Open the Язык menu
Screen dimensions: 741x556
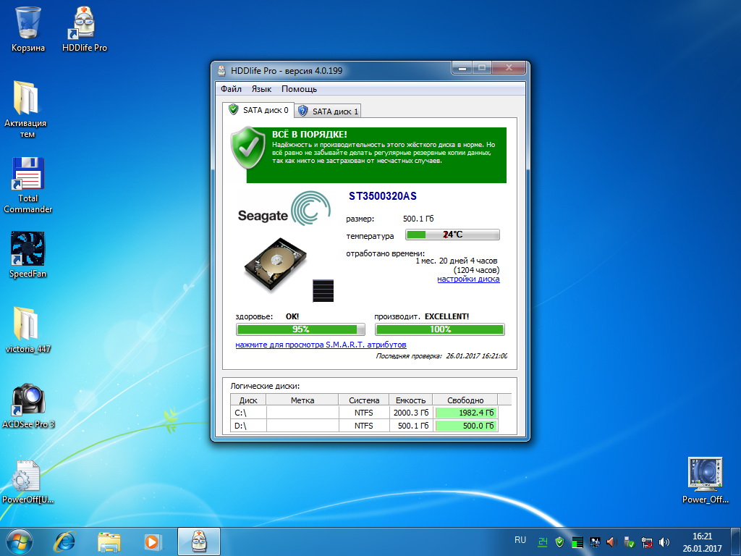[x=261, y=89]
